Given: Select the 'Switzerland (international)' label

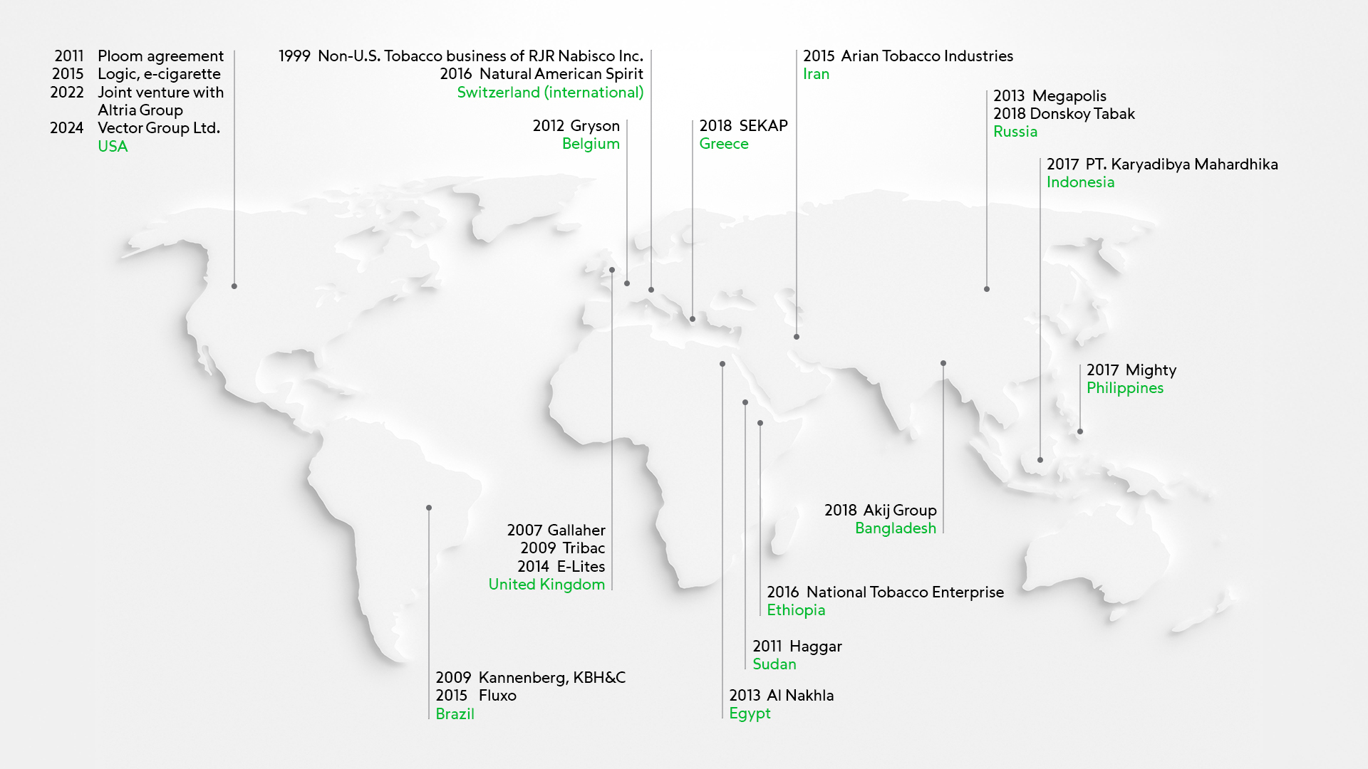Looking at the screenshot, I should click(550, 93).
